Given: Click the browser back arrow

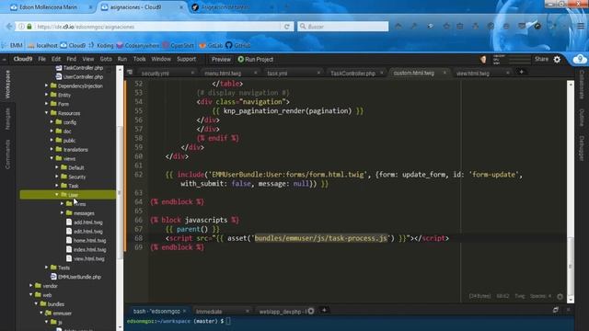Looking at the screenshot, I should (9, 27).
